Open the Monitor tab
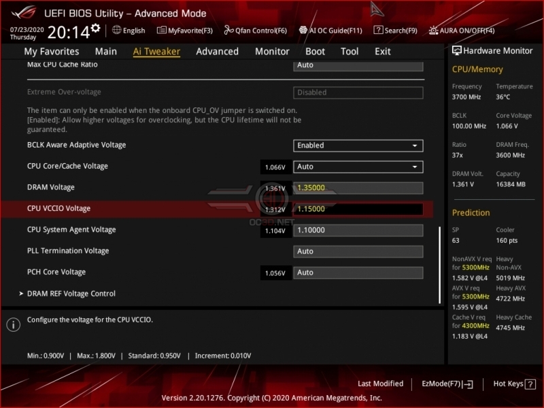This screenshot has height=408, width=544. tap(272, 52)
